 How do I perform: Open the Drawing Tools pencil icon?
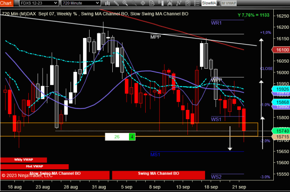pyautogui.click(x=116, y=3)
